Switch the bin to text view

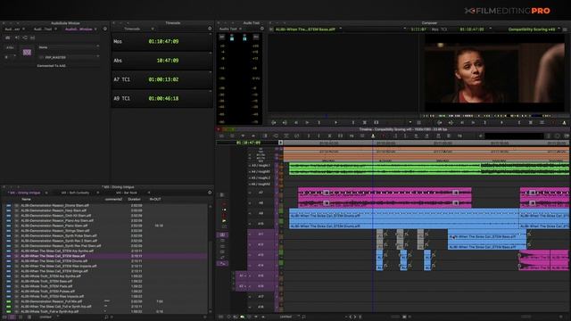pos(12,317)
